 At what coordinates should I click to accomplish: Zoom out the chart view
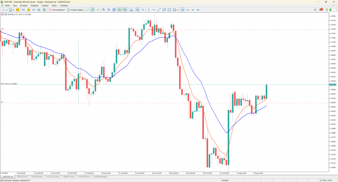[109, 10]
